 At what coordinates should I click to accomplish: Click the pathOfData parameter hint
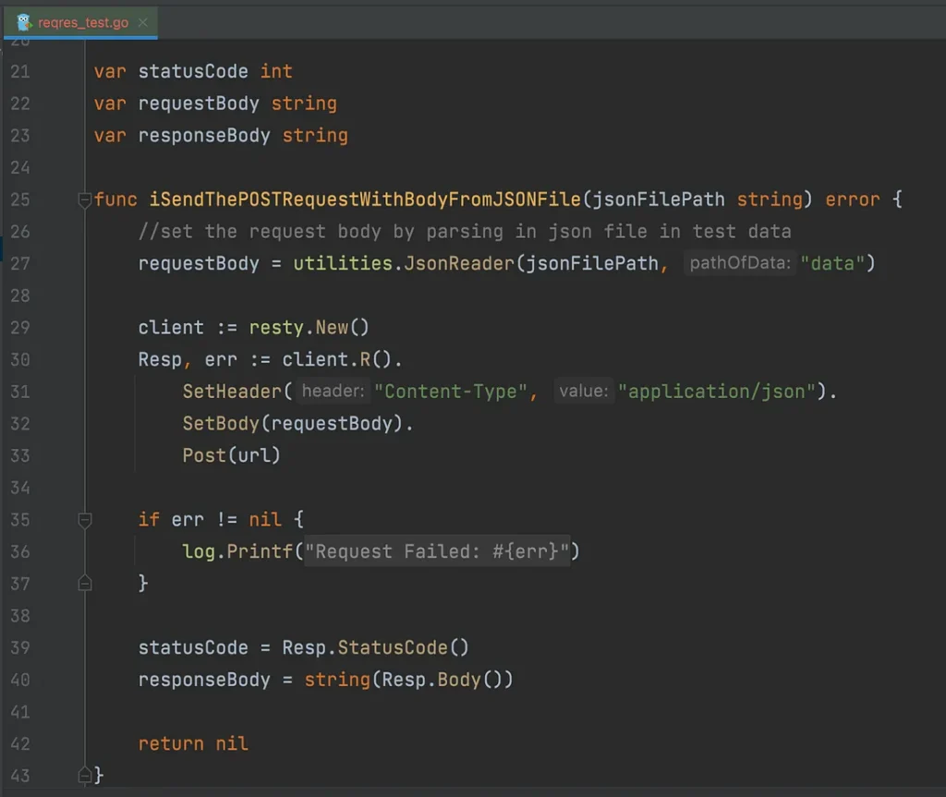741,264
